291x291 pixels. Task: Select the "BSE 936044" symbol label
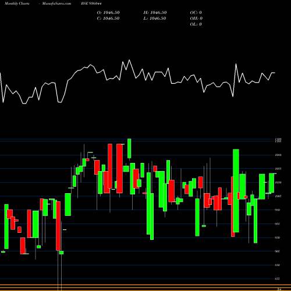point(91,3)
